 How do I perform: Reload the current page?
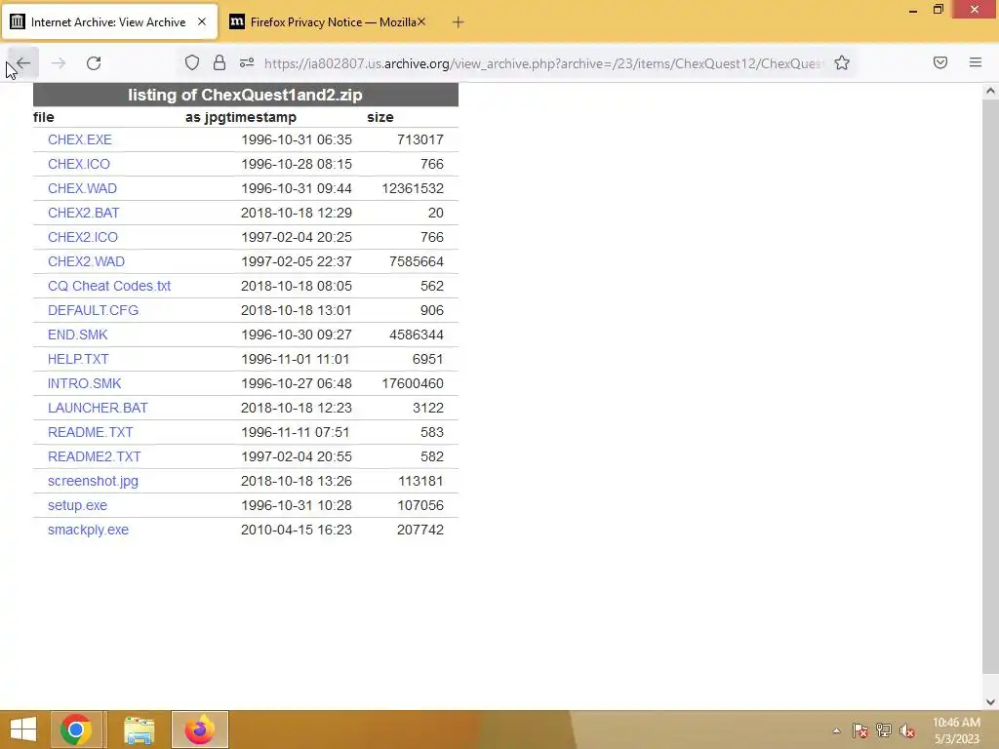click(x=94, y=63)
